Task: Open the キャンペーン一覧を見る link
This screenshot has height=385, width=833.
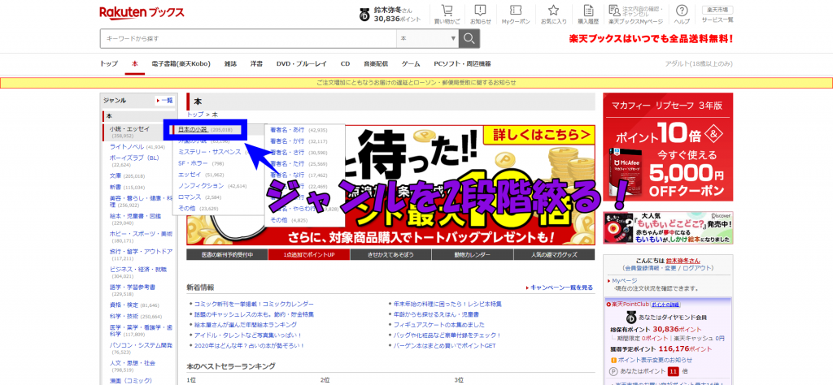Action: pyautogui.click(x=561, y=288)
